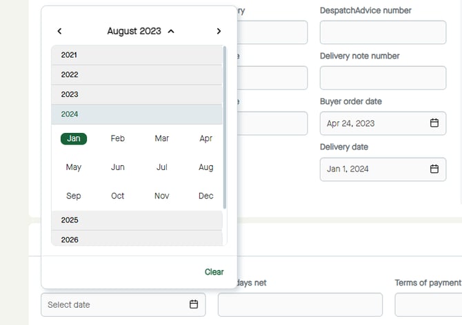The height and width of the screenshot is (325, 462).
Task: Select the Jan month
Action: click(x=74, y=138)
